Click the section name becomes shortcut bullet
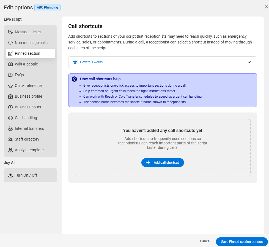Image resolution: width=269 pixels, height=247 pixels. click(135, 102)
